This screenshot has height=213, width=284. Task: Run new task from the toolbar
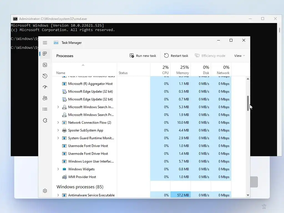143,55
